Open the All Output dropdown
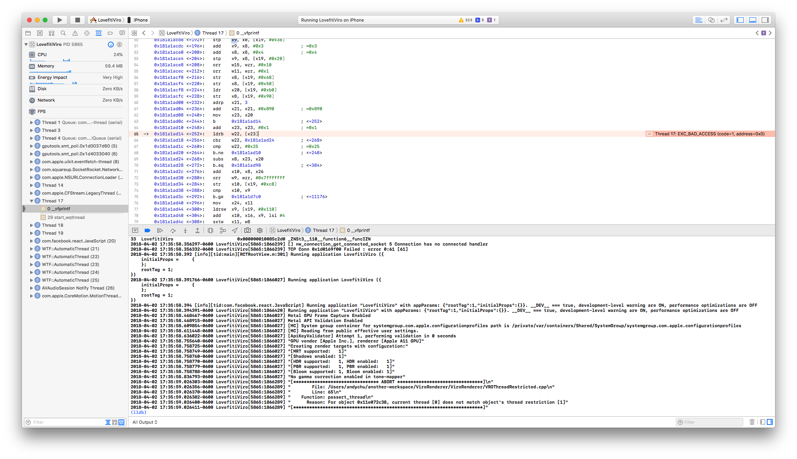Image resolution: width=797 pixels, height=459 pixels. pos(144,422)
